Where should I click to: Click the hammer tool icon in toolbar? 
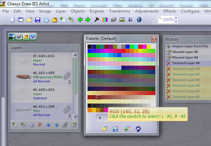coord(96,20)
